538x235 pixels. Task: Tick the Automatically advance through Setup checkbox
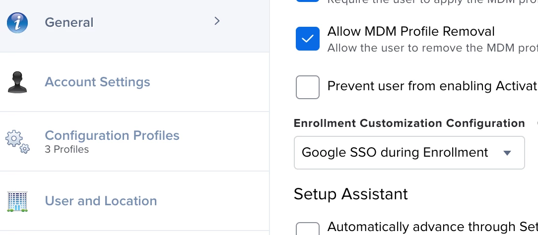click(307, 230)
